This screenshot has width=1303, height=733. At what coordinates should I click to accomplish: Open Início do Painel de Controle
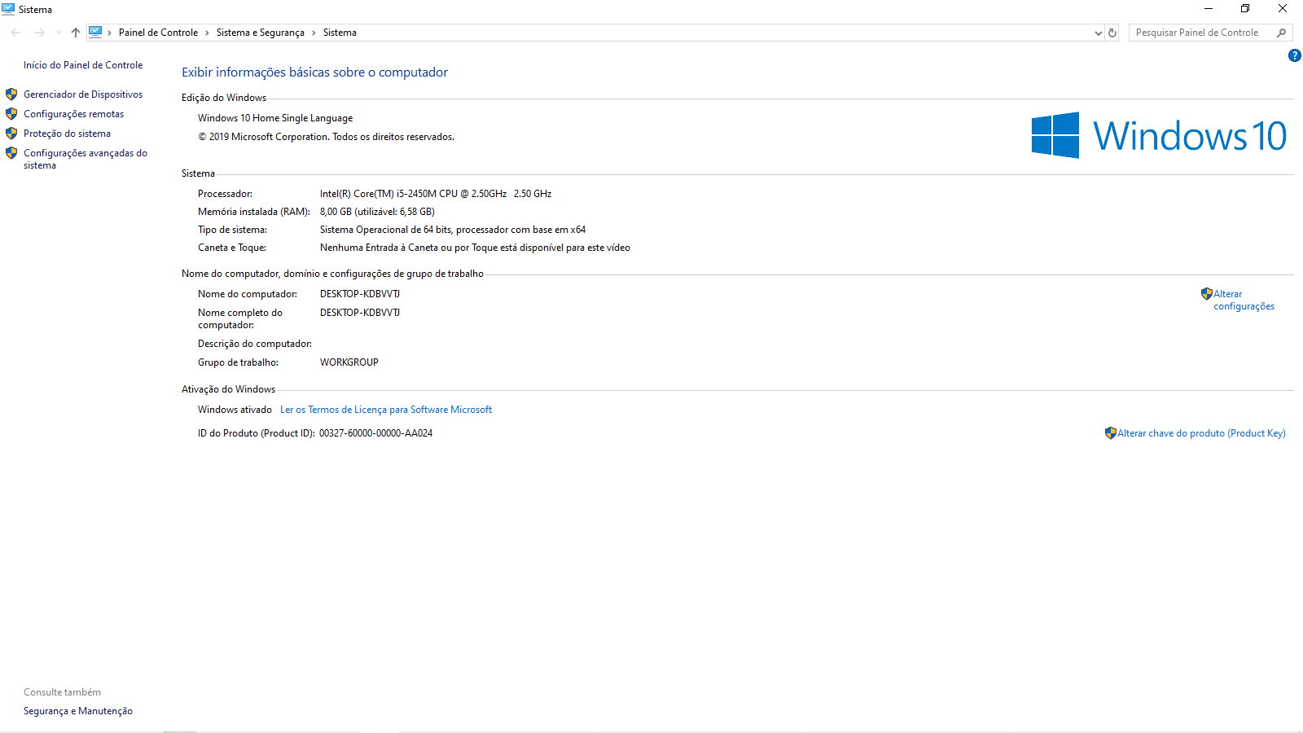83,65
